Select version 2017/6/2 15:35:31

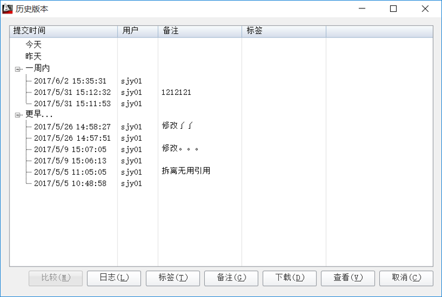point(70,81)
